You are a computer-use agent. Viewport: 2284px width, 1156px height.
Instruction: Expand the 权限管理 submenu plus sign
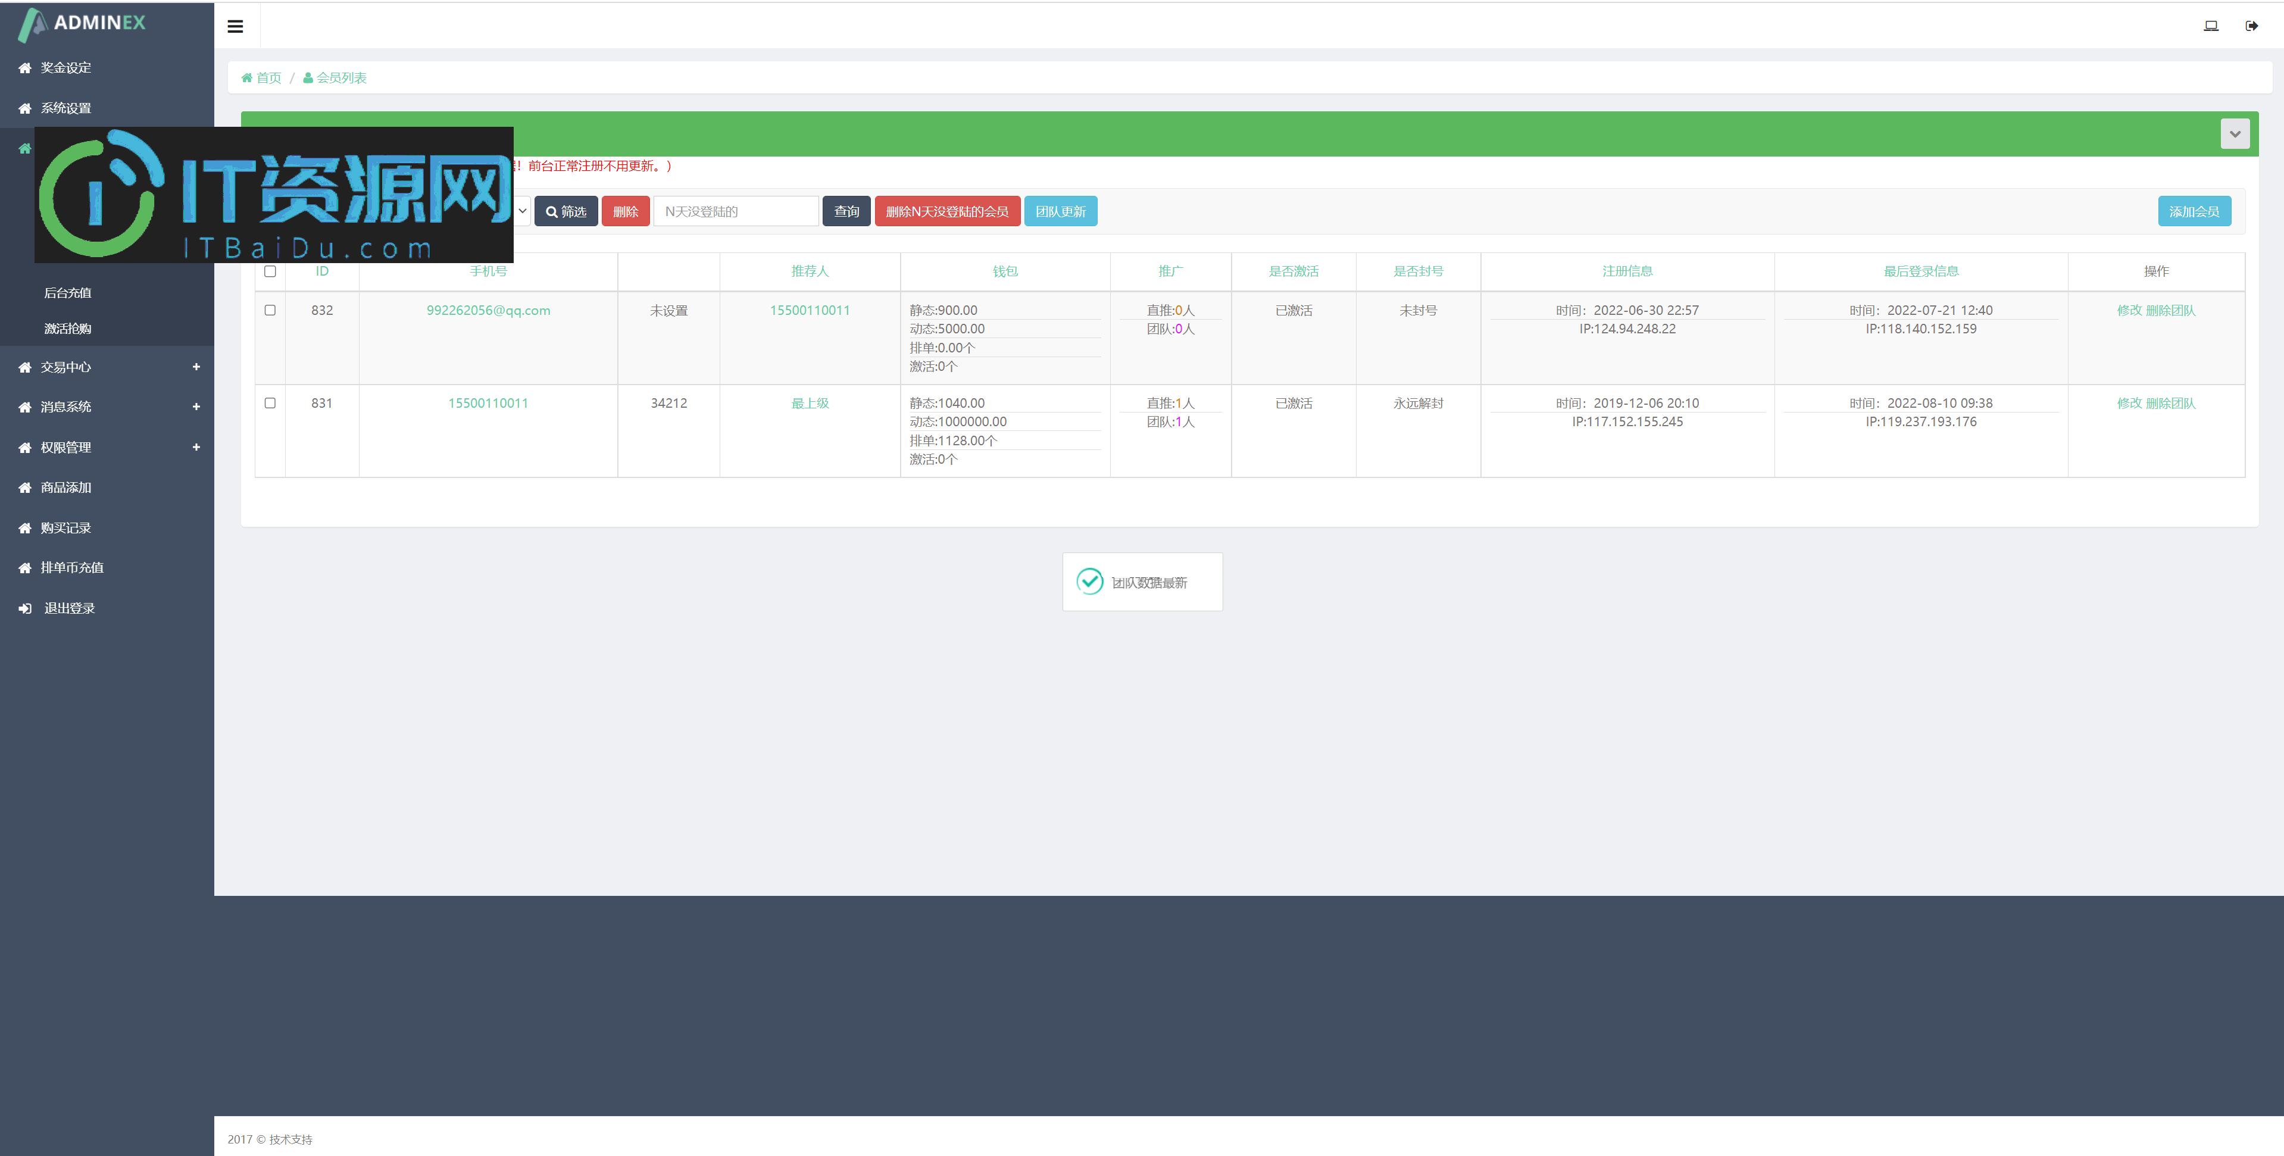pos(196,448)
